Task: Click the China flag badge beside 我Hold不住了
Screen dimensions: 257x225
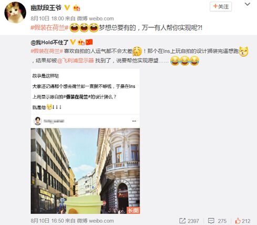Action: coord(89,42)
